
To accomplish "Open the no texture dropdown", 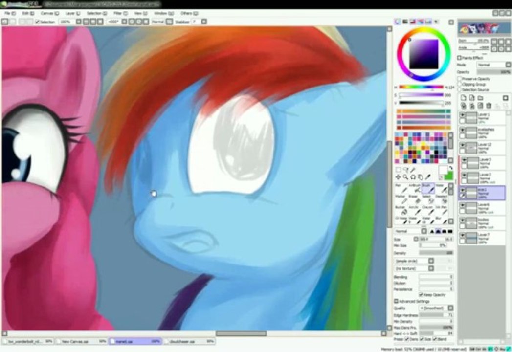I will [x=414, y=268].
